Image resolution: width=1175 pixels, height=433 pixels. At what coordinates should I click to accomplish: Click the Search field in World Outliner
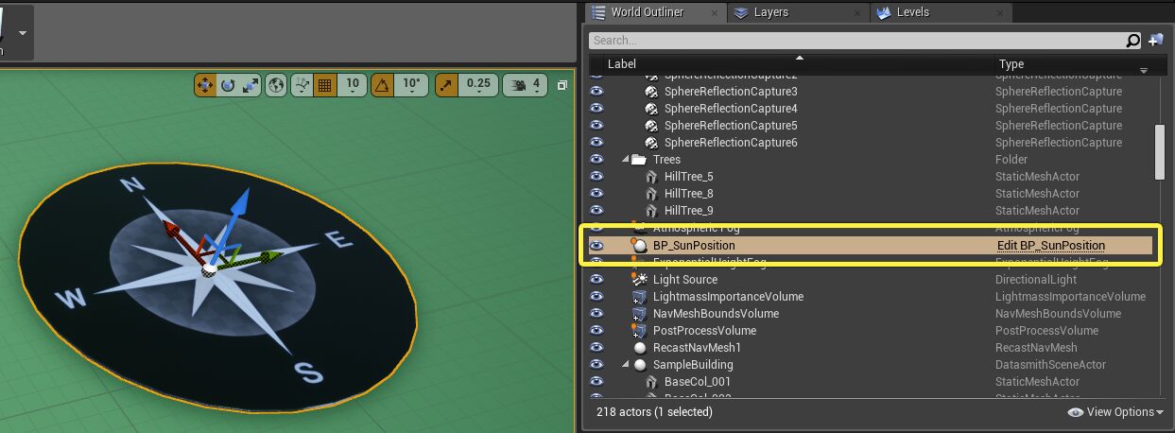pyautogui.click(x=851, y=41)
